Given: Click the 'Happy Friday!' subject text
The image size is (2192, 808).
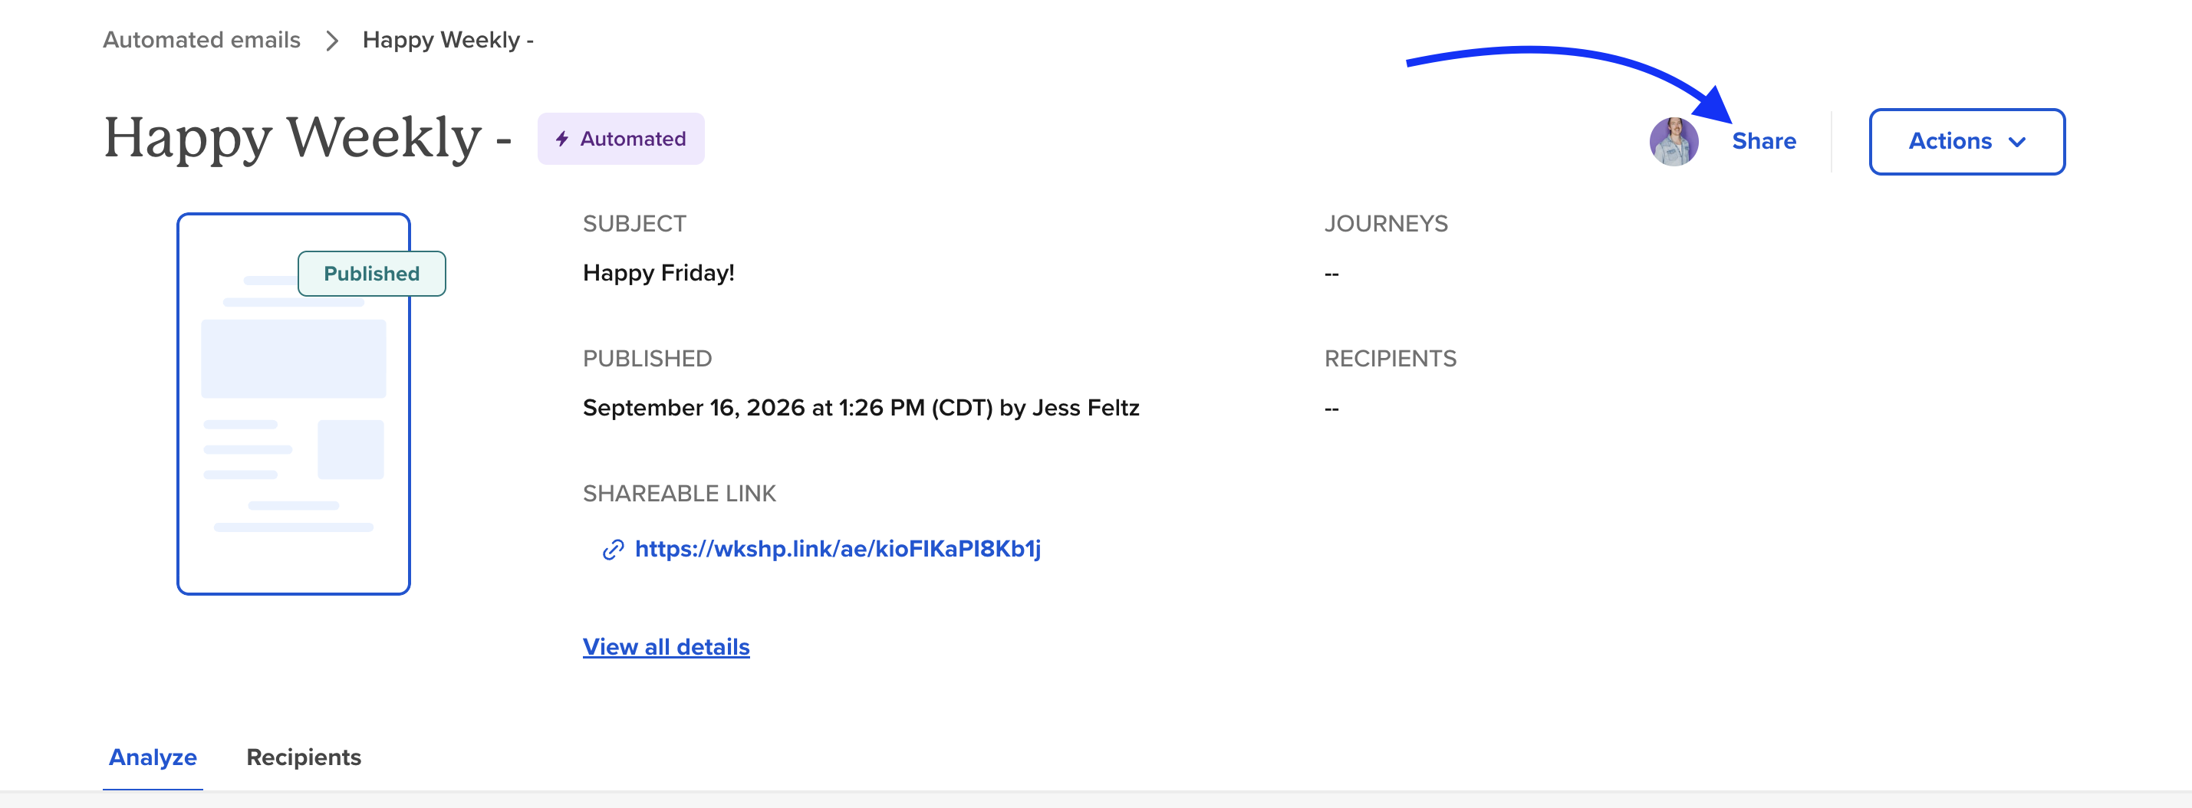Looking at the screenshot, I should point(659,273).
